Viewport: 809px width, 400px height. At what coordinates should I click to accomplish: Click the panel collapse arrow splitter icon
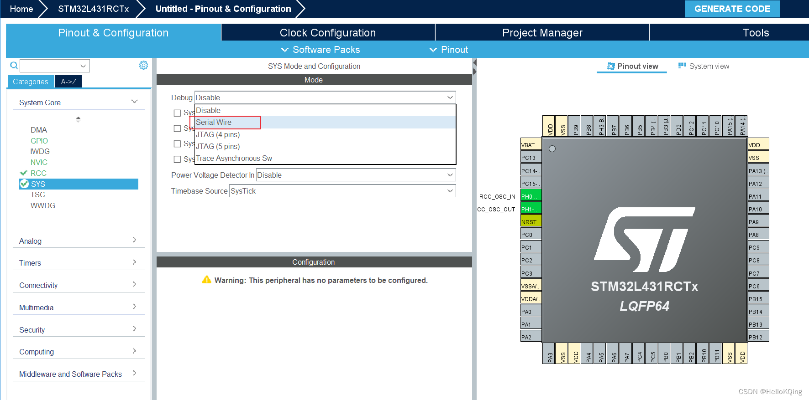(474, 67)
